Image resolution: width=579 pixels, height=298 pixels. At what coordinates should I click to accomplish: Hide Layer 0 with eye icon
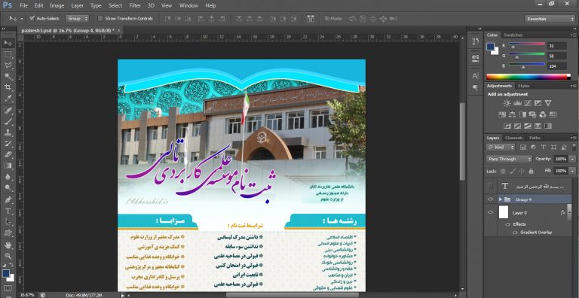pyautogui.click(x=490, y=212)
